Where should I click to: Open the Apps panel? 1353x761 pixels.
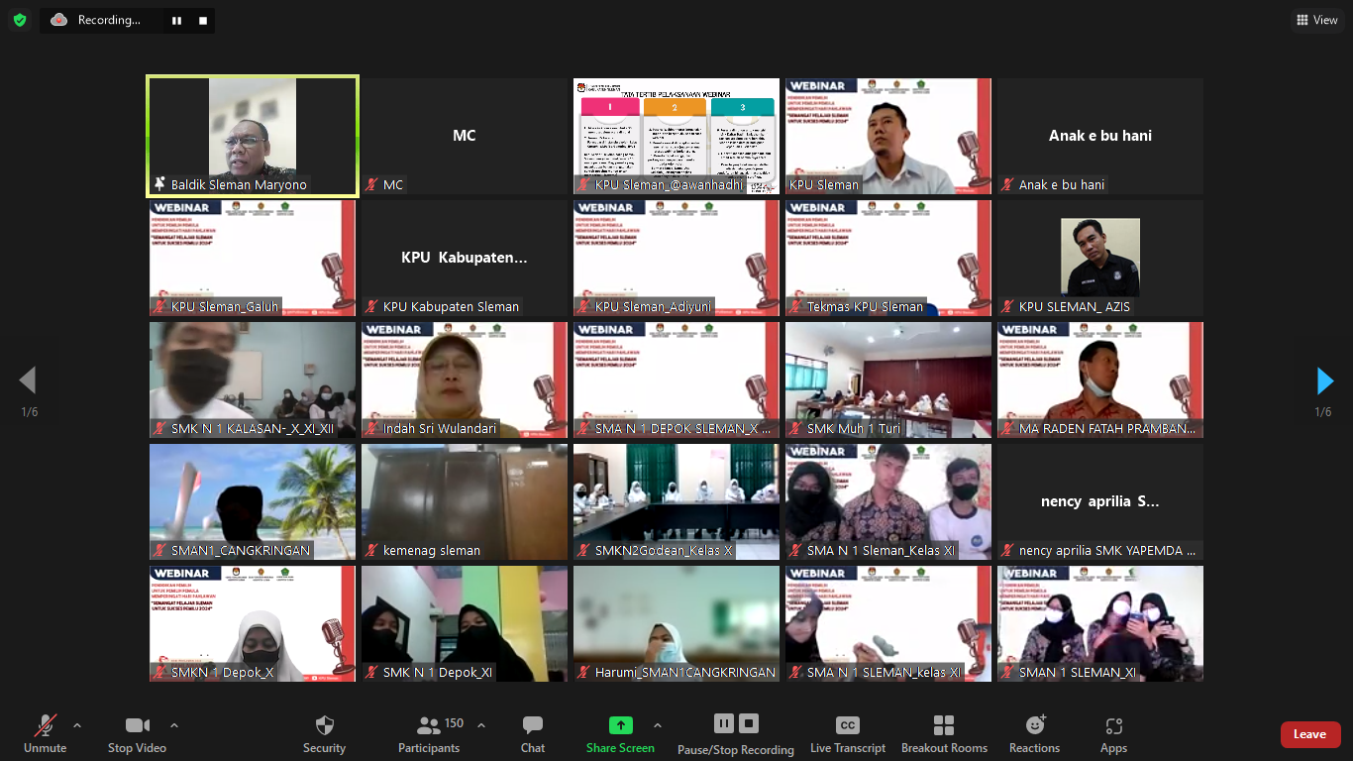click(x=1113, y=726)
